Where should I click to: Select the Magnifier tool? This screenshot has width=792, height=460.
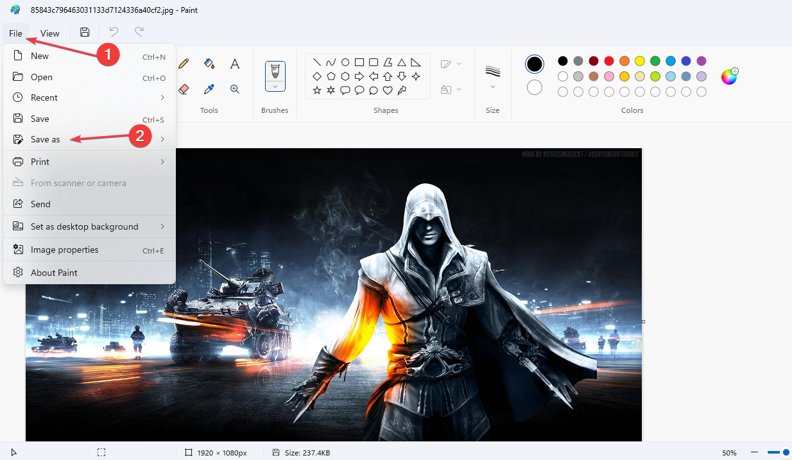[235, 89]
